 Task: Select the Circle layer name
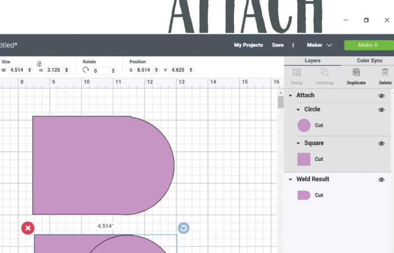click(312, 110)
